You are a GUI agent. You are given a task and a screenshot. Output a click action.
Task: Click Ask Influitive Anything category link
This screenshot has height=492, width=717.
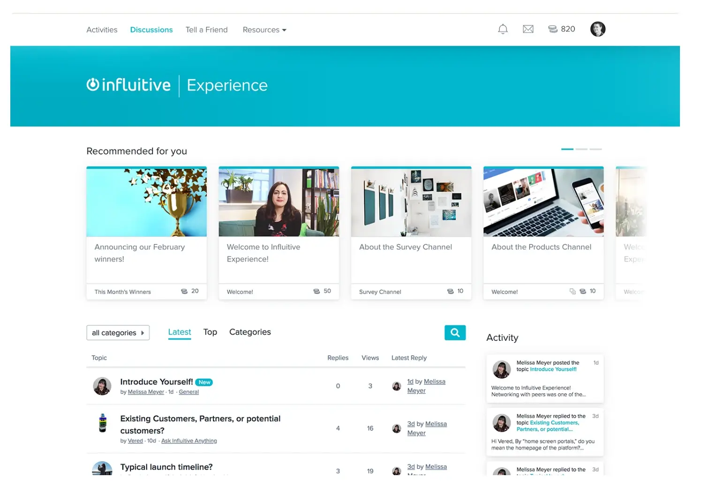(x=189, y=441)
